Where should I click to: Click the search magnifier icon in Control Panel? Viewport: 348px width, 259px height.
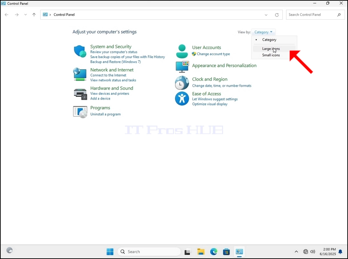coord(339,15)
